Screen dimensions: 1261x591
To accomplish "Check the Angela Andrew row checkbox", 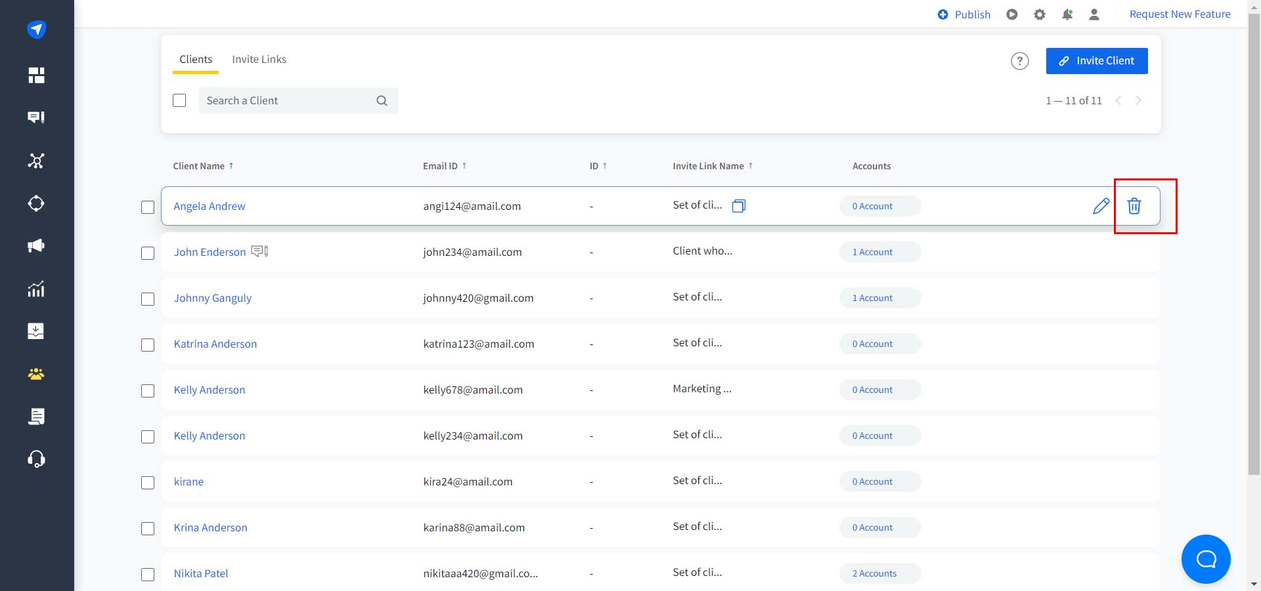I will pyautogui.click(x=148, y=207).
